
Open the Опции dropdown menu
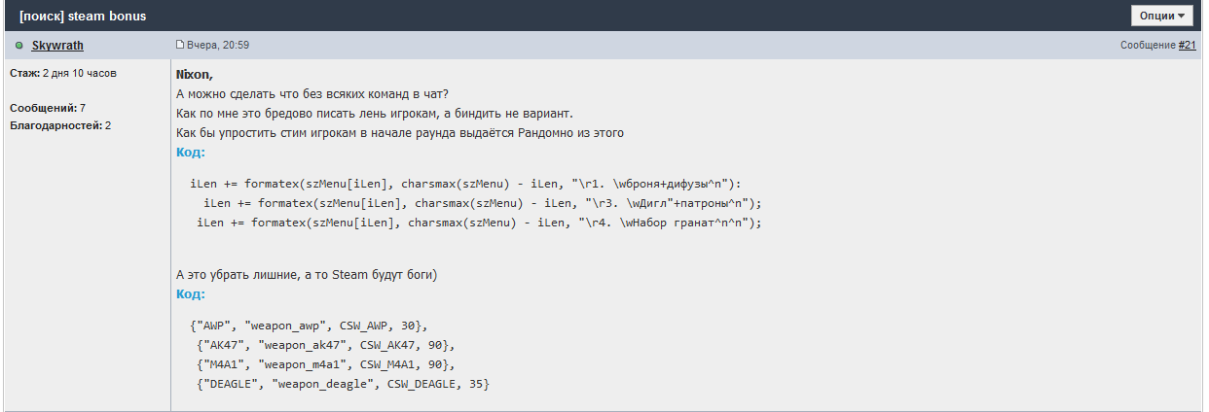coord(1162,16)
